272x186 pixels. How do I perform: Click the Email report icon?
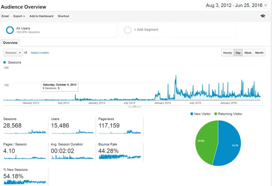5,16
